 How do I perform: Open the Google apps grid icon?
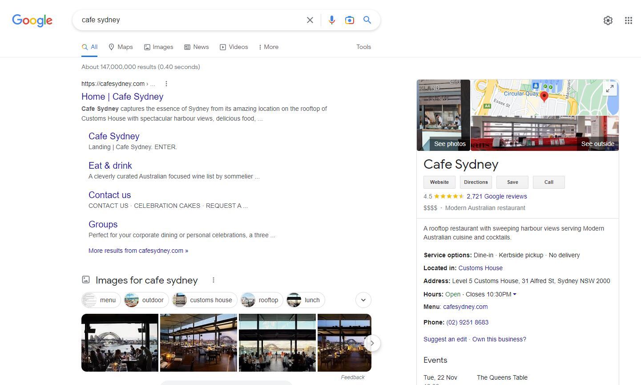[x=628, y=20]
